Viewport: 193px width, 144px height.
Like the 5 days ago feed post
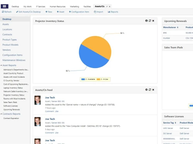pos(57,133)
